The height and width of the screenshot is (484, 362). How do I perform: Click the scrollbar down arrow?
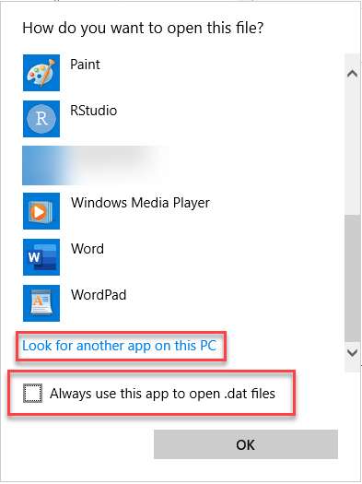pyautogui.click(x=352, y=352)
